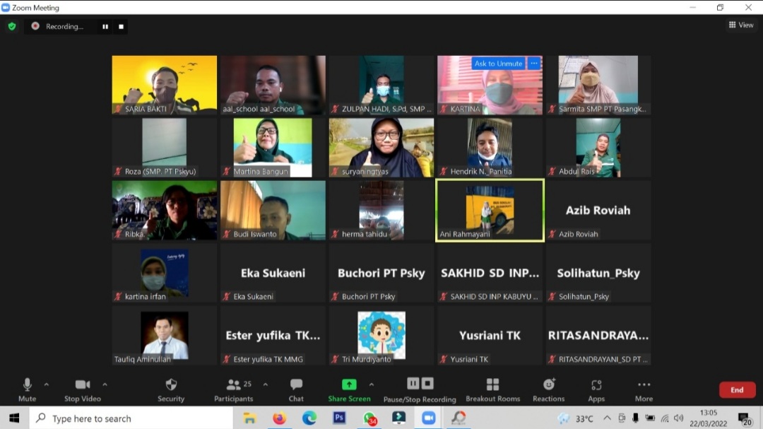The height and width of the screenshot is (429, 763).
Task: Click Ask to Unmute on KARTINA
Action: coord(498,64)
